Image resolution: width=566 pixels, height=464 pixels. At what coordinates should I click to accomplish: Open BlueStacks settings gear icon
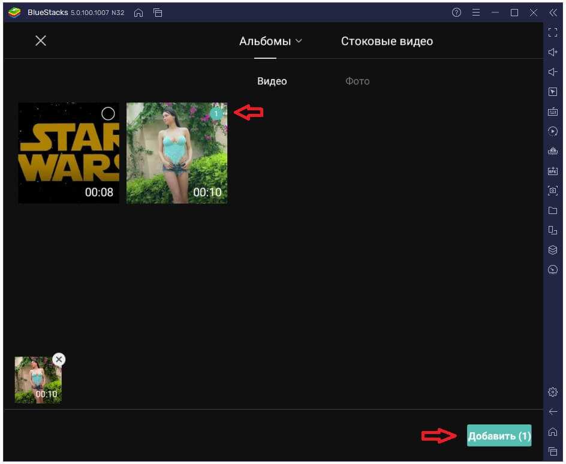pos(553,392)
